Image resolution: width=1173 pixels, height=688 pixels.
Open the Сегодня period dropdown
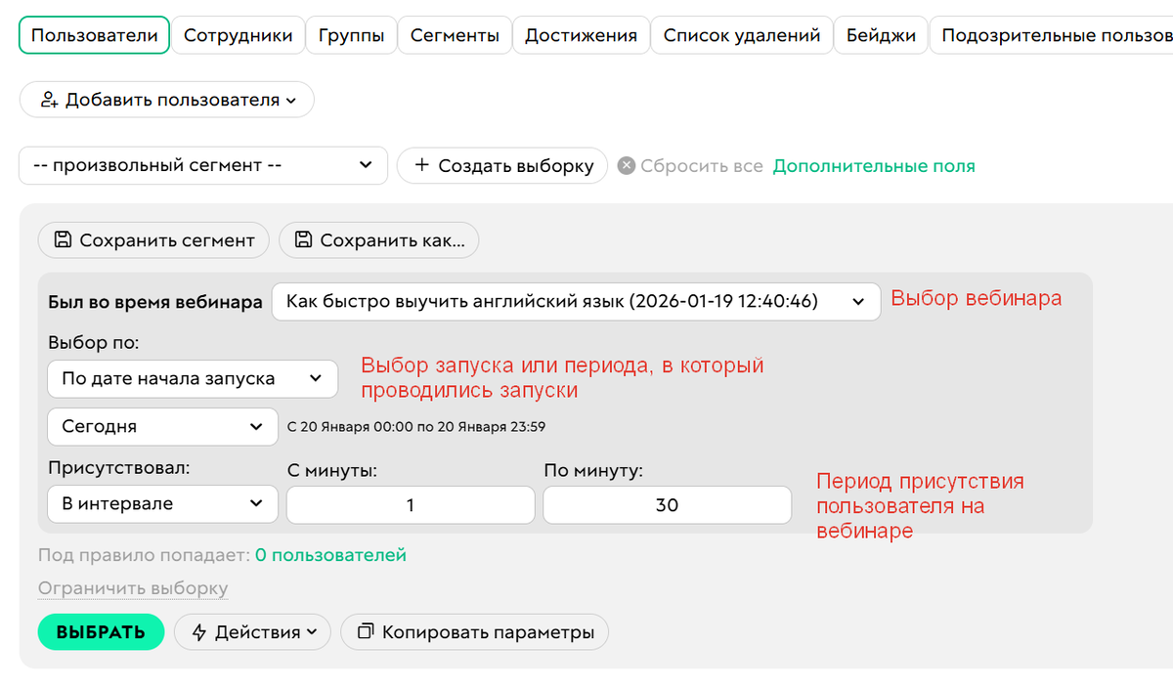(161, 426)
